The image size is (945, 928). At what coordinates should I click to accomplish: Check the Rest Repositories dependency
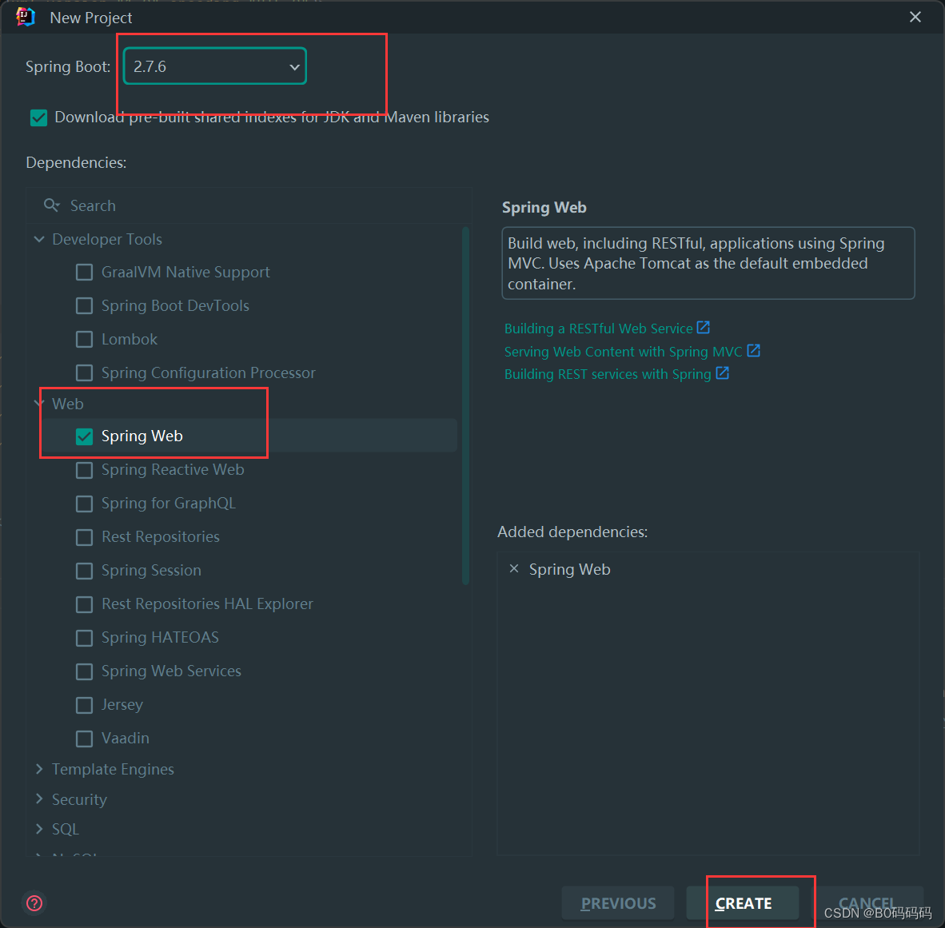coord(85,537)
